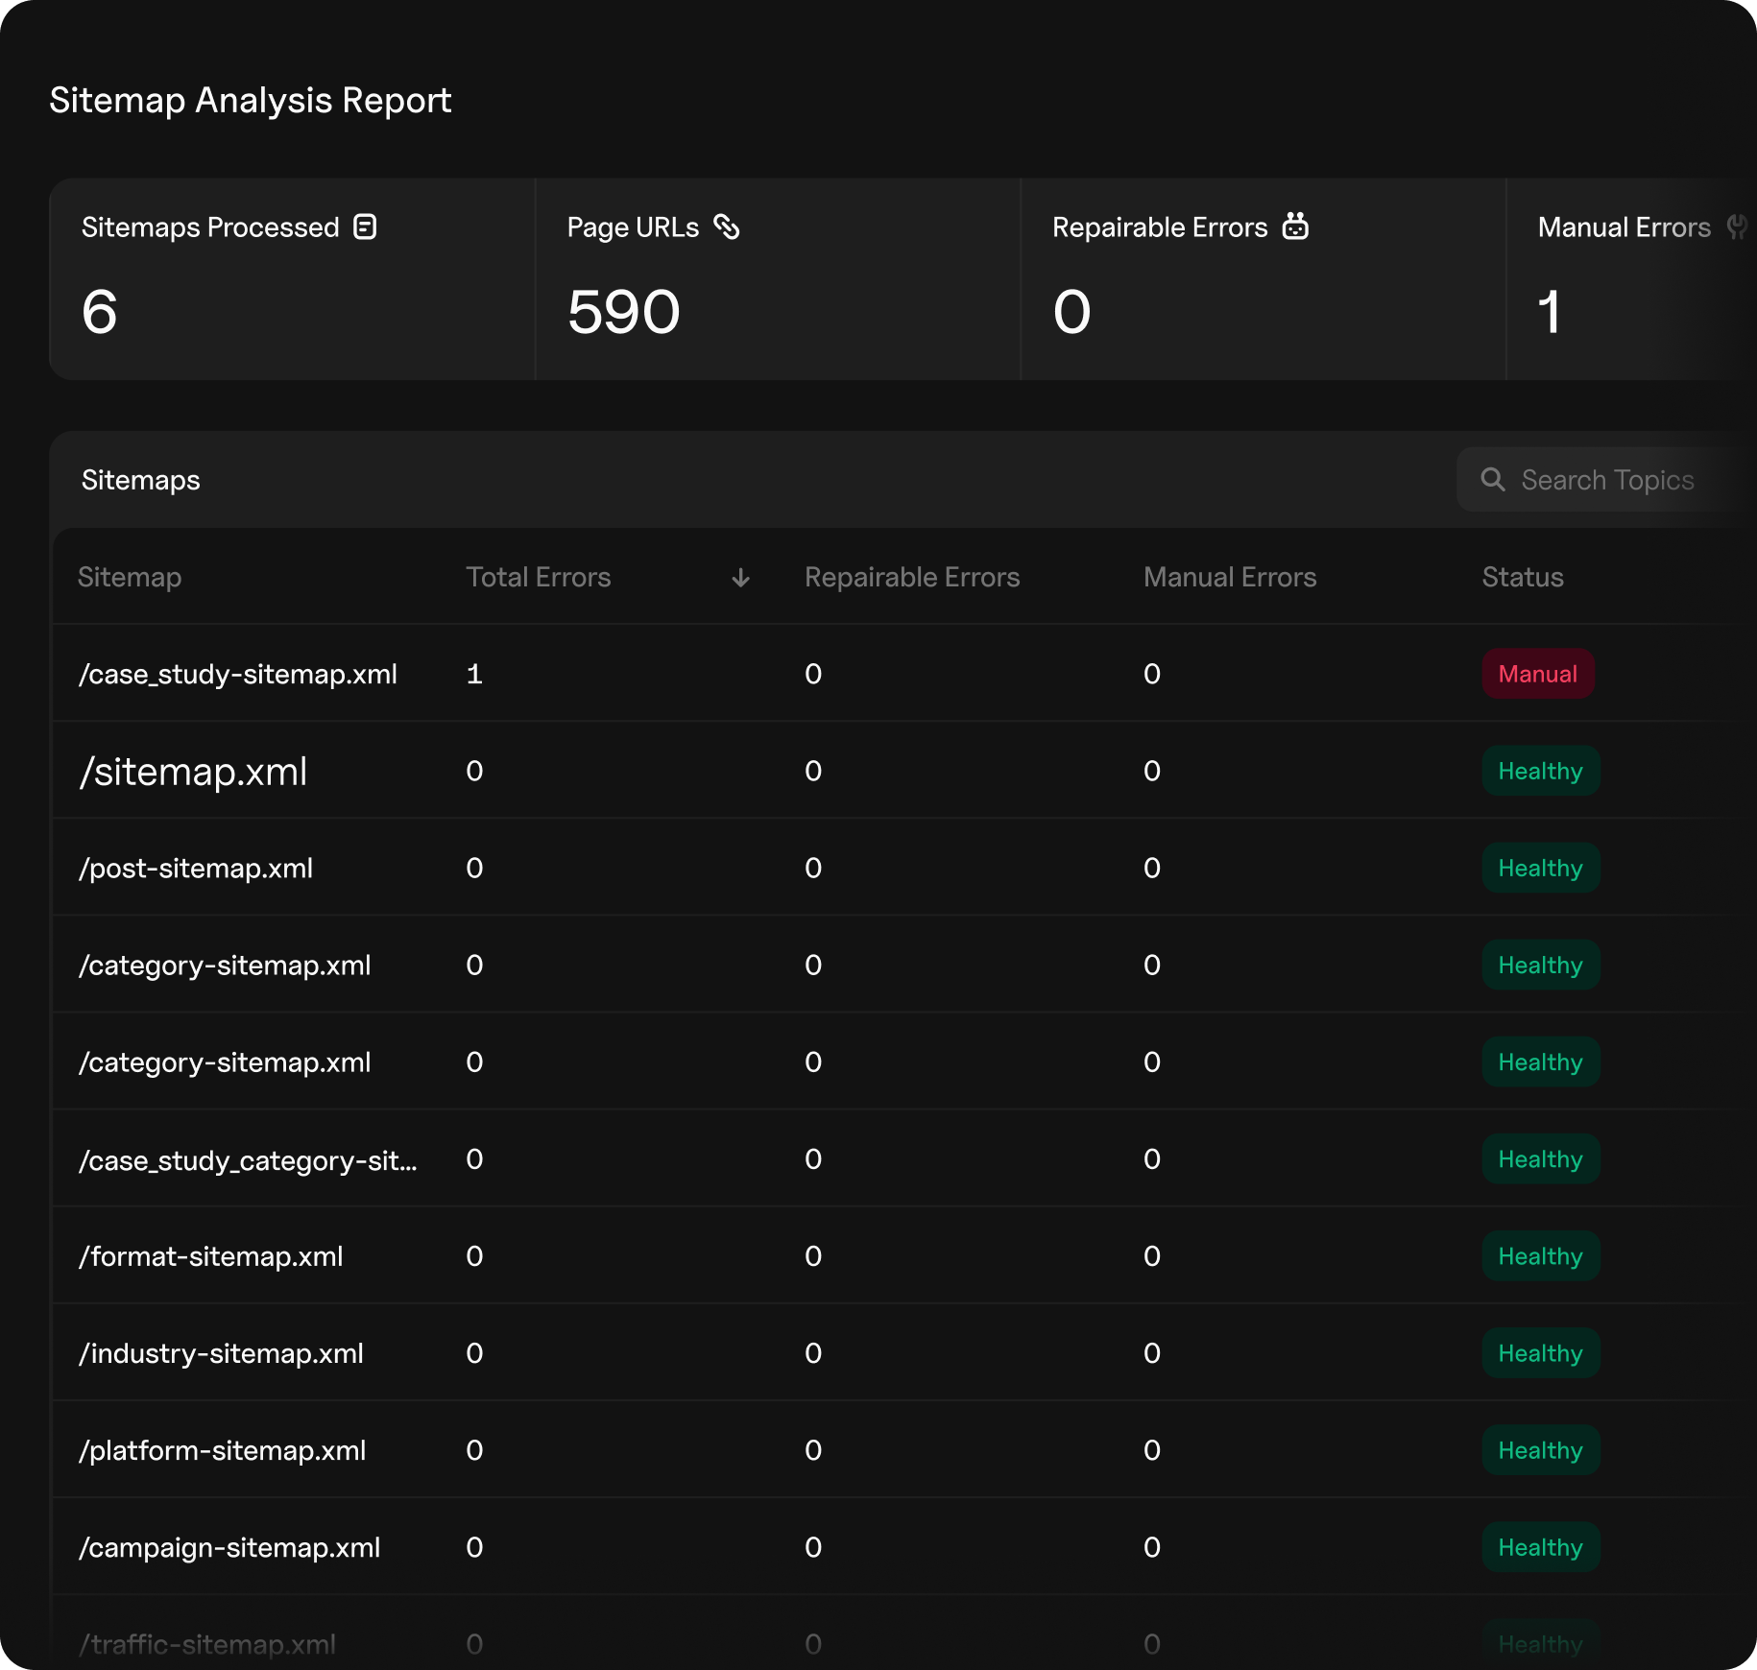Sort by Manual Errors column header
Viewport: 1757px width, 1670px height.
point(1229,578)
